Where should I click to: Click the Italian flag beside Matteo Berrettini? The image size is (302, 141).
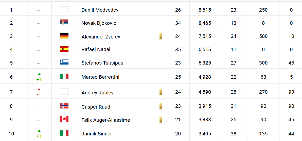tap(64, 76)
